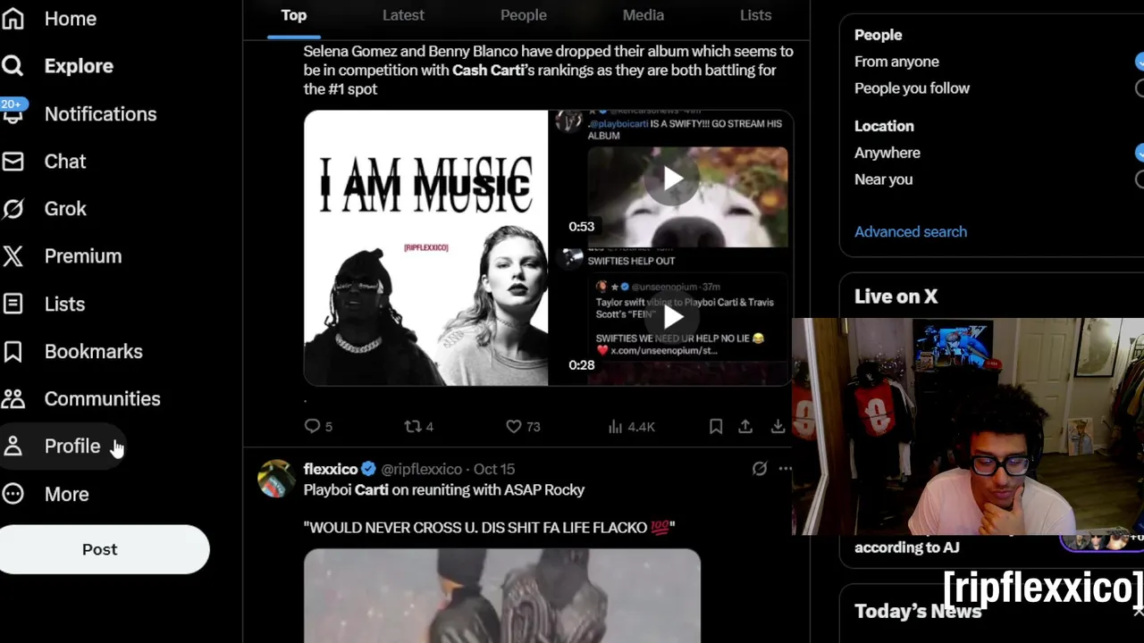This screenshot has width=1144, height=643.
Task: Like the post with 73 likes
Action: click(514, 427)
